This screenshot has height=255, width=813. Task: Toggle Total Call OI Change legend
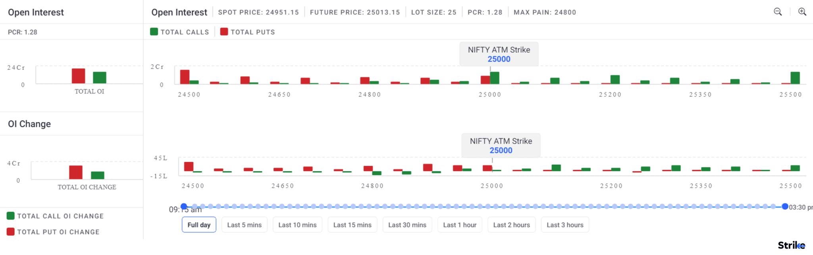click(55, 216)
